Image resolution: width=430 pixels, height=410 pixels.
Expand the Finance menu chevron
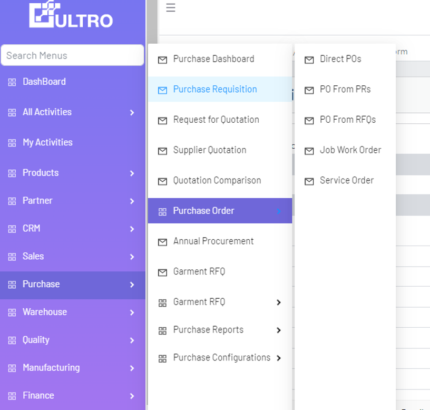click(132, 396)
